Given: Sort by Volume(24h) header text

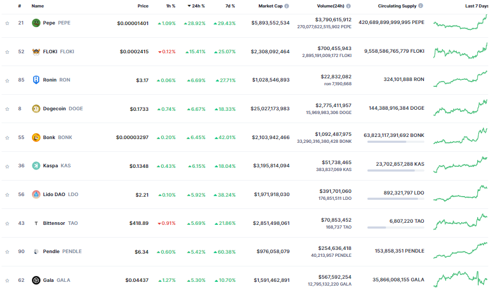Looking at the screenshot, I should 331,6.
